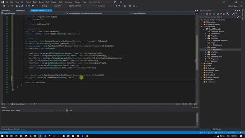
Task: Click the Undo toolbar icon
Action: 33,6
